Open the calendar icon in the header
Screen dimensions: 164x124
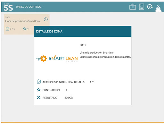click(x=133, y=7)
